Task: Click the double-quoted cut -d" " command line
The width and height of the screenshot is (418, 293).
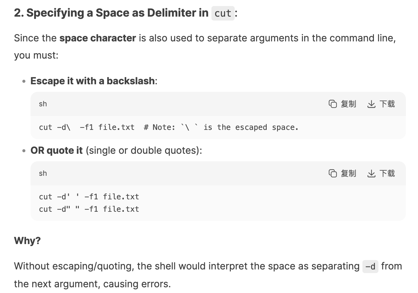Action: [x=89, y=209]
